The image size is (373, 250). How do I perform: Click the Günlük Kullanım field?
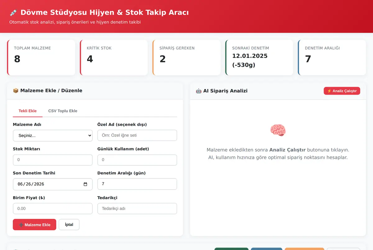point(137,160)
